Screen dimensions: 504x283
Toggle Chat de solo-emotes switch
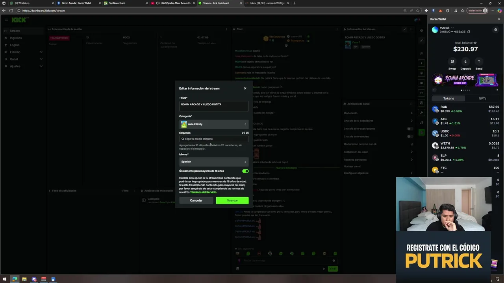tap(410, 136)
